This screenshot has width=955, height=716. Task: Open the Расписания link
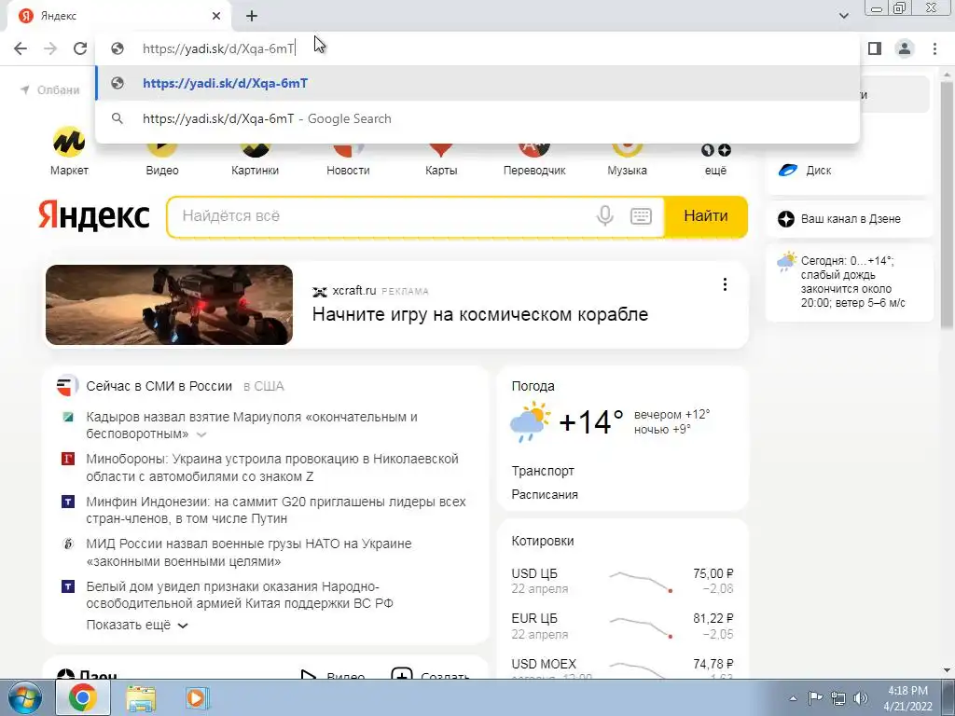[545, 494]
